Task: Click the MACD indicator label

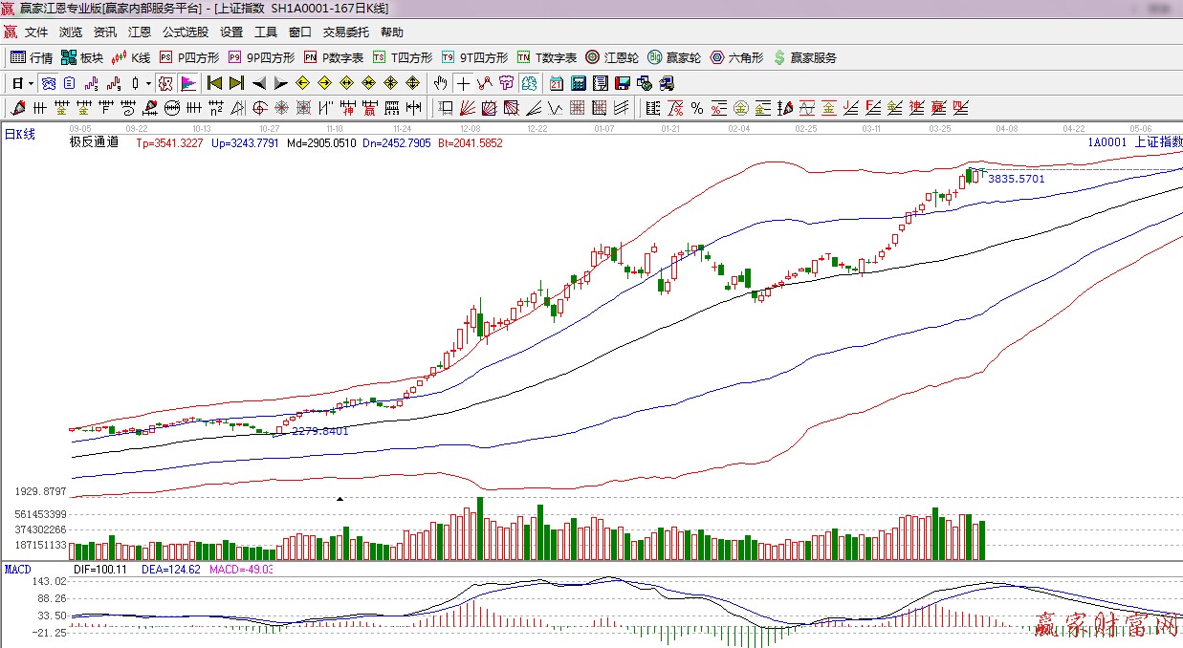Action: click(17, 569)
